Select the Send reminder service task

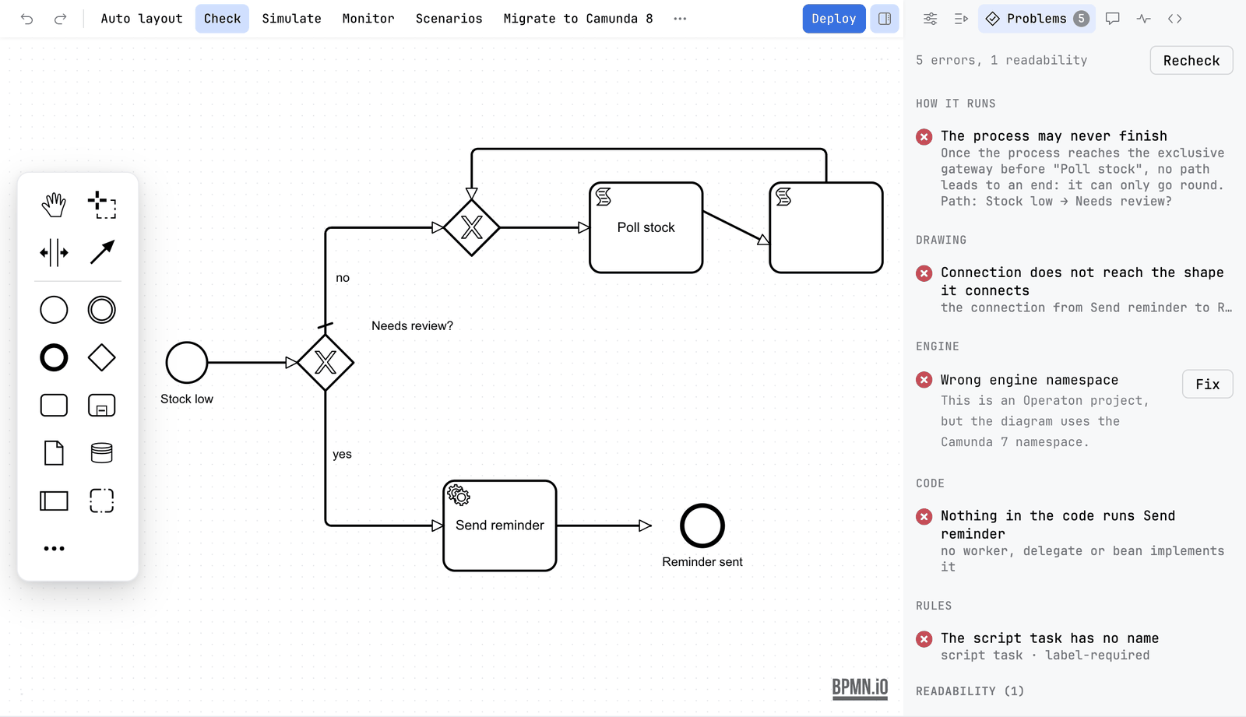click(x=500, y=525)
